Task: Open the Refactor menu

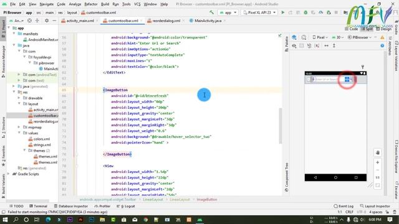Action: [x=91, y=4]
